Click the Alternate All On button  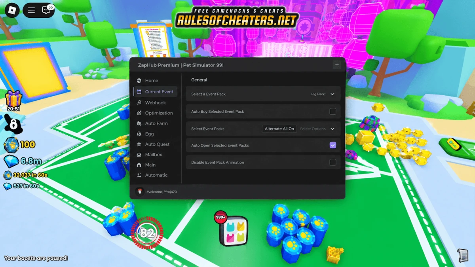pos(279,129)
